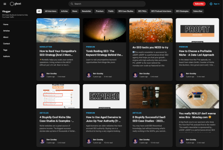
Task: Open the PROFIT thumbnail image
Action: click(197, 30)
